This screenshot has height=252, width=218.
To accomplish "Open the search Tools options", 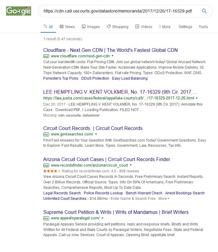I will (203, 27).
